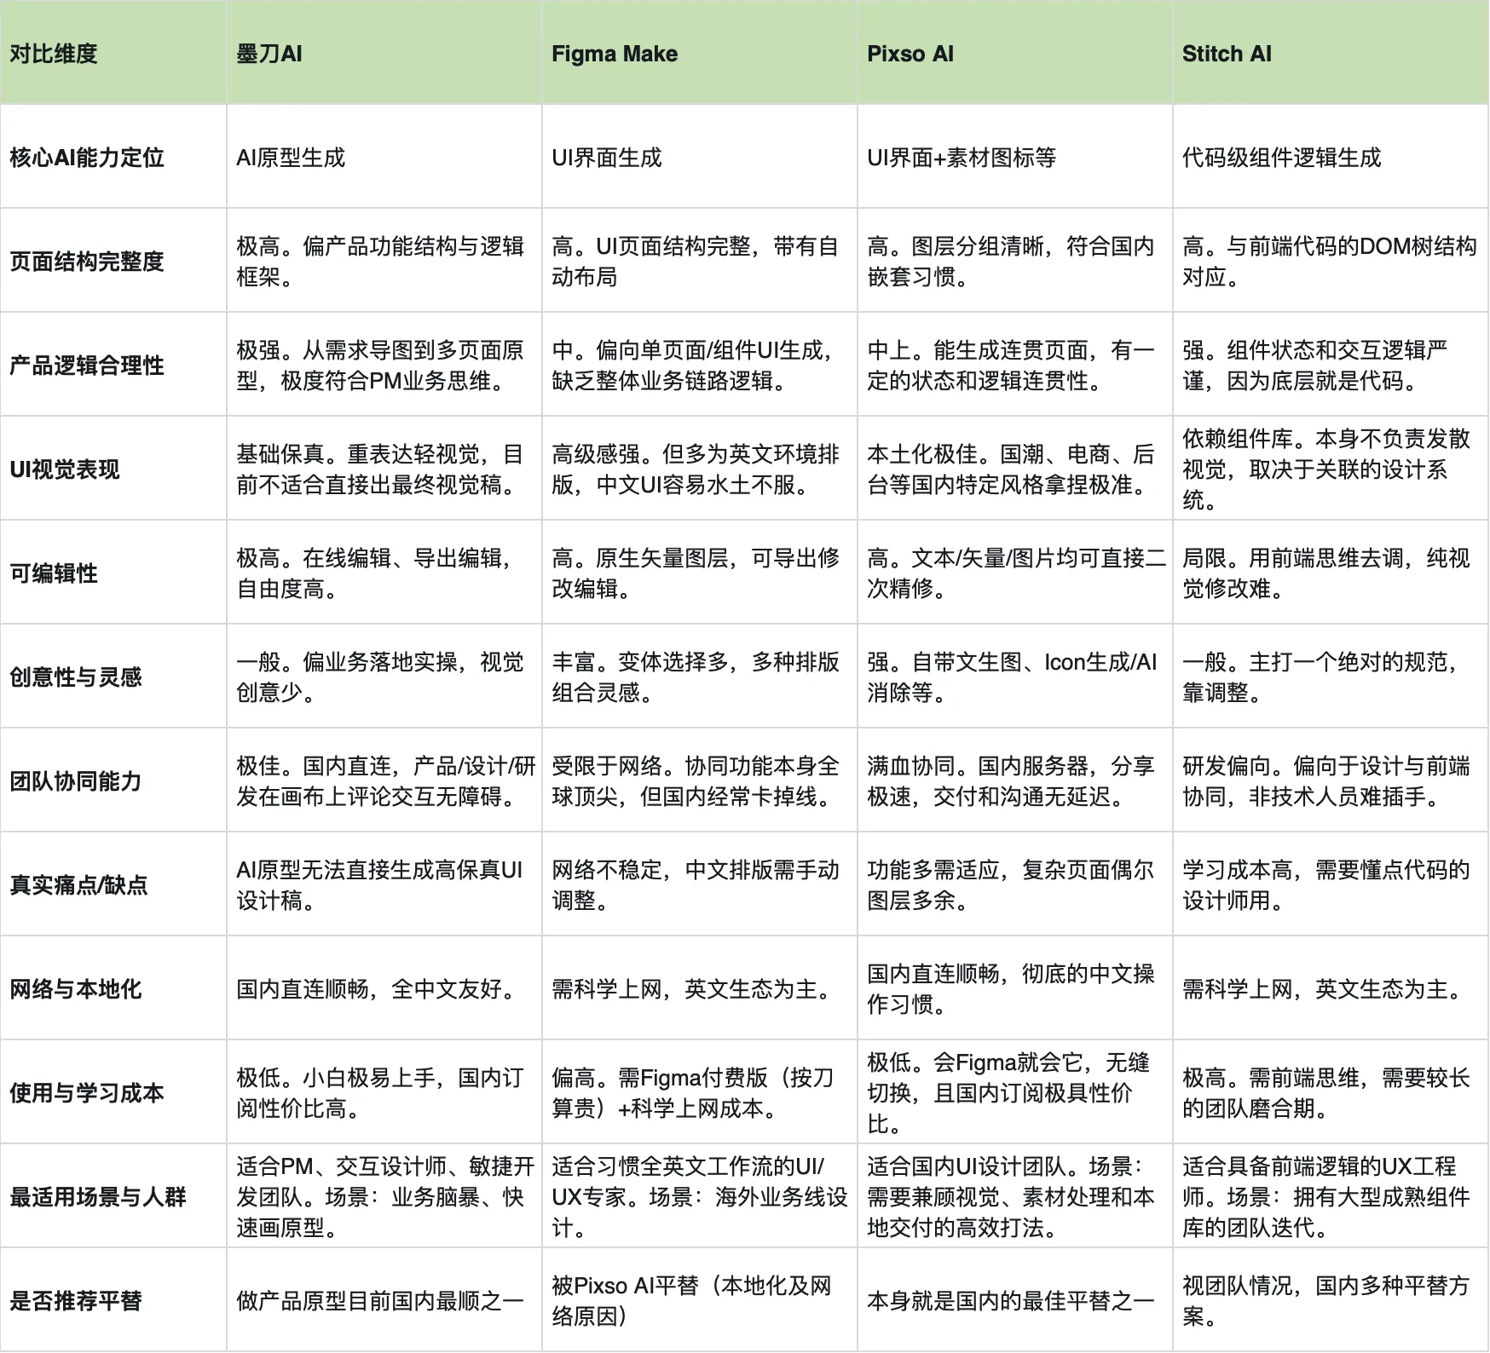
Task: Select the 墨刀AI column header
Action: 384,53
